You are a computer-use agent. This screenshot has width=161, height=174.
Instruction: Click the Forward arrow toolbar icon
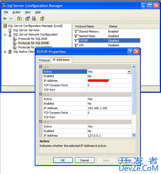click(x=11, y=19)
